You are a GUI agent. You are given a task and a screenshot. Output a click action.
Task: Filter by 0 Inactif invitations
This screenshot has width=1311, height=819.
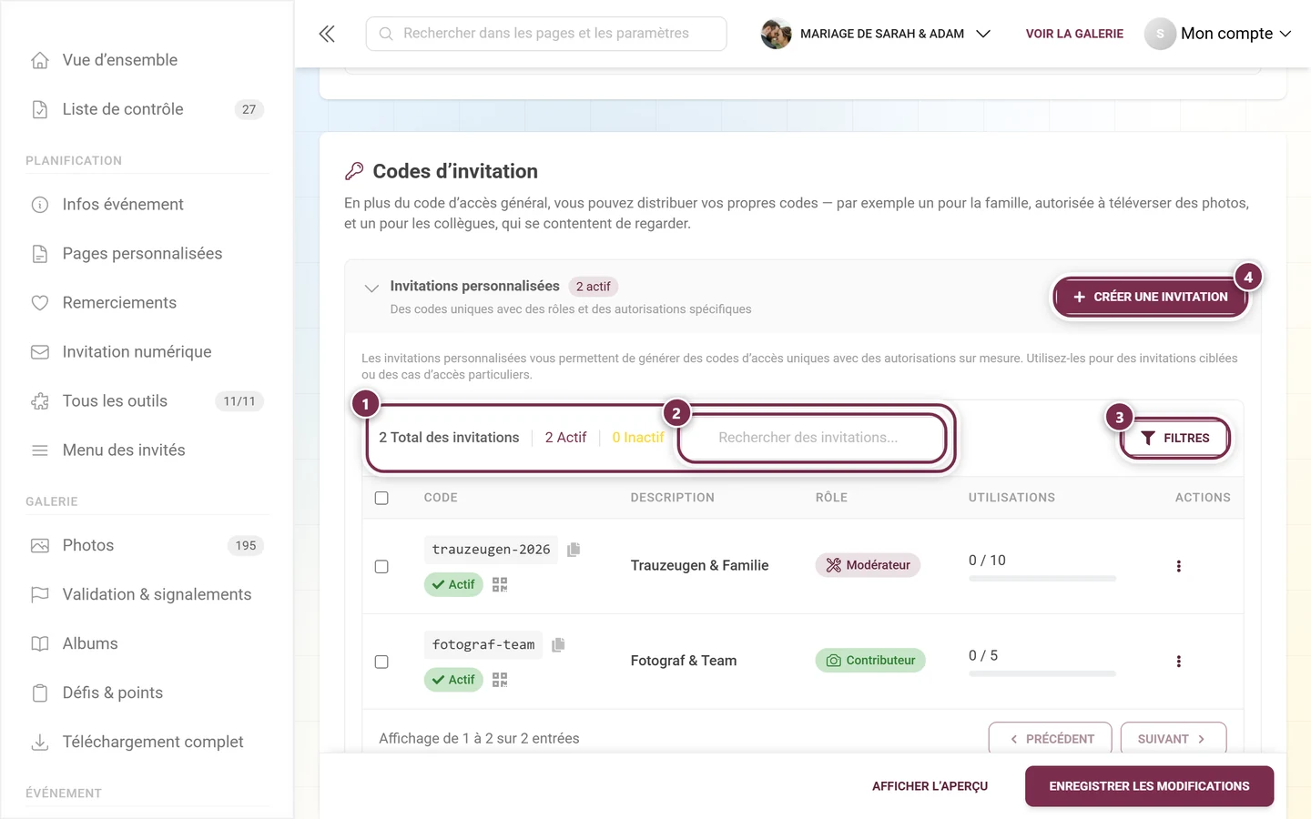coord(638,438)
